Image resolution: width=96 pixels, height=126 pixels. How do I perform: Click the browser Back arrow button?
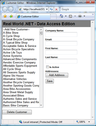coord(5,9)
